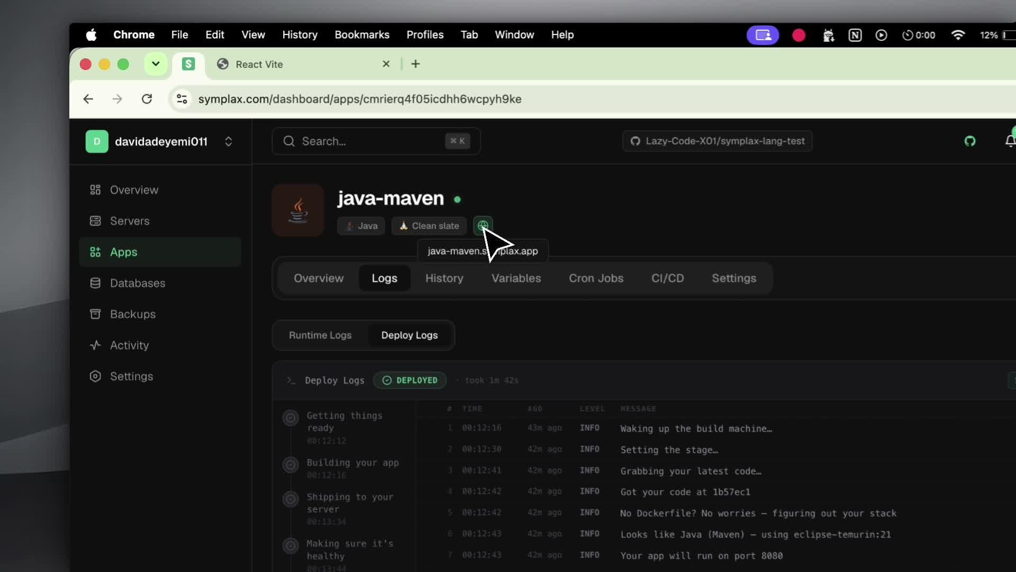Click the terminal prompt icon beside Deploy Logs

(291, 380)
